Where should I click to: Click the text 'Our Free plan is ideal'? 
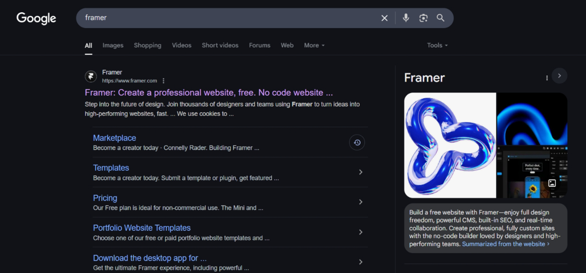(x=122, y=208)
